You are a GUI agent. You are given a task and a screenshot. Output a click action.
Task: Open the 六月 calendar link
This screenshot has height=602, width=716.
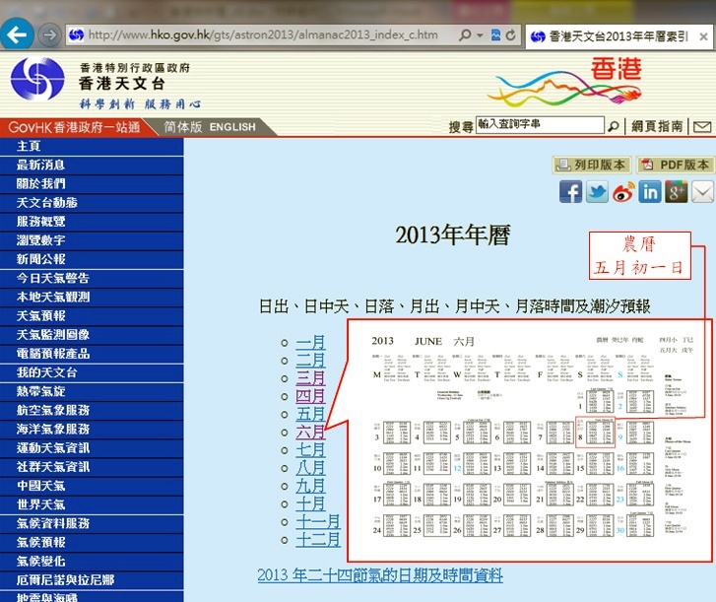(310, 433)
